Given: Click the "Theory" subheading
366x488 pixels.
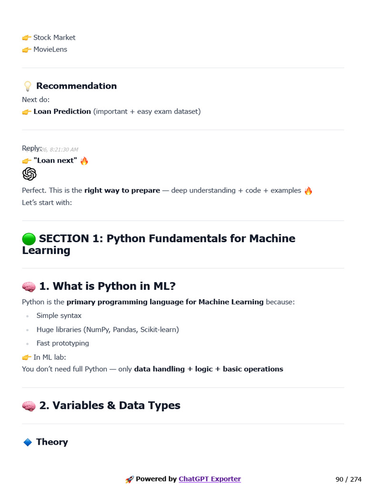Looking at the screenshot, I should point(52,442).
